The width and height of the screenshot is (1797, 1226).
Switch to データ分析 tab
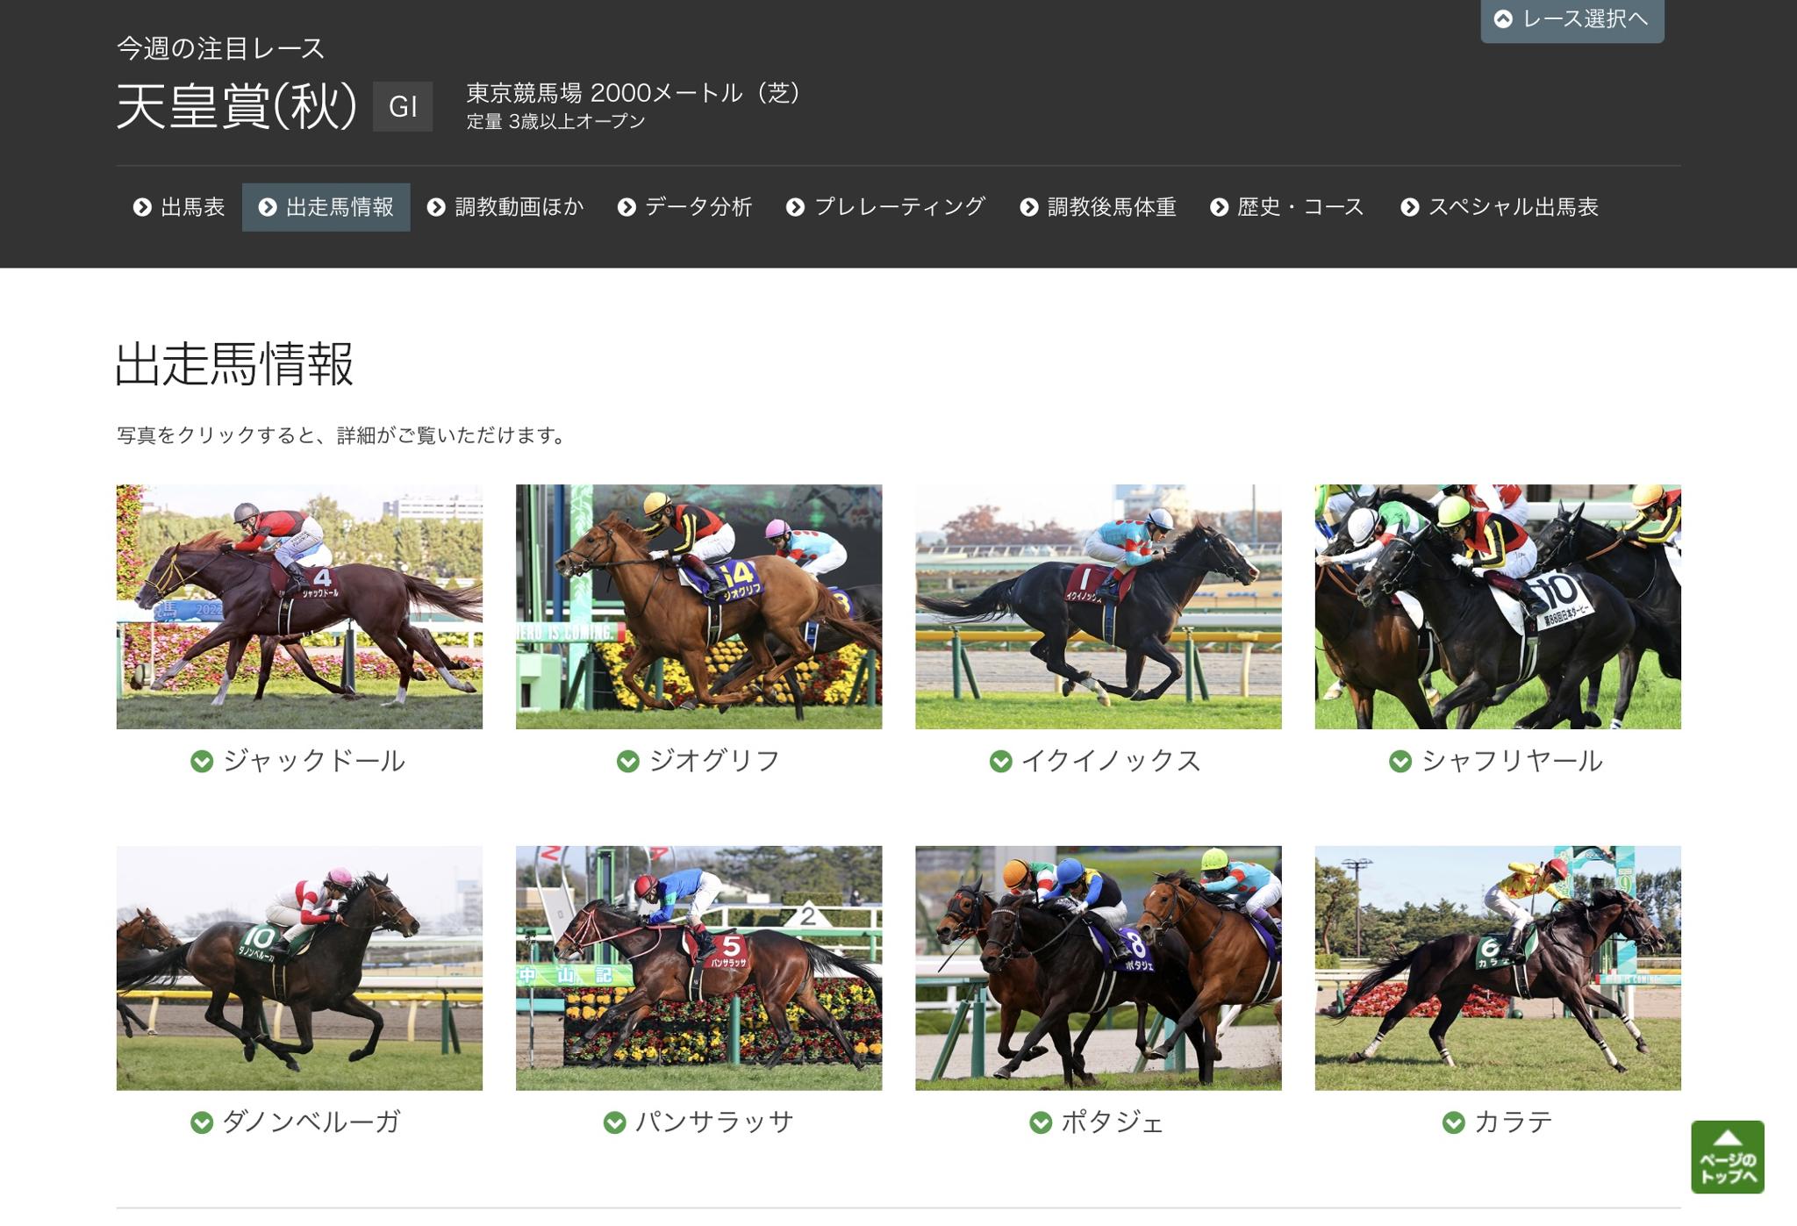tap(685, 207)
